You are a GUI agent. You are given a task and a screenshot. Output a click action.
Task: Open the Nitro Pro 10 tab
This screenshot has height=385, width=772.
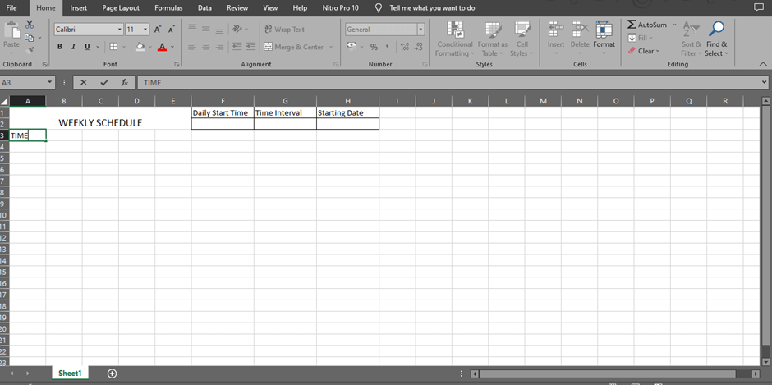click(341, 8)
